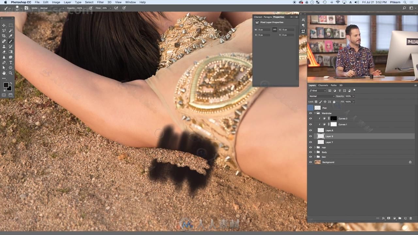Hide Layer 9 visibility
Screen dimensions: 418x235
[311, 136]
